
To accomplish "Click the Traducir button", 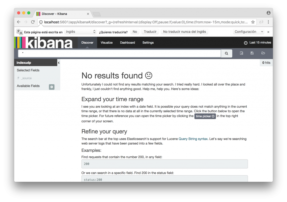I will pyautogui.click(x=150, y=32).
